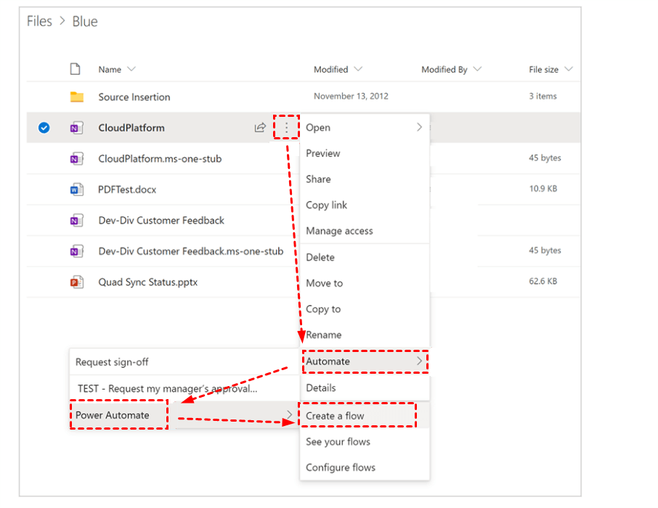Click the Dev-Div Customer Feedback OneNote icon
Screen dimensions: 658x508
(x=77, y=220)
